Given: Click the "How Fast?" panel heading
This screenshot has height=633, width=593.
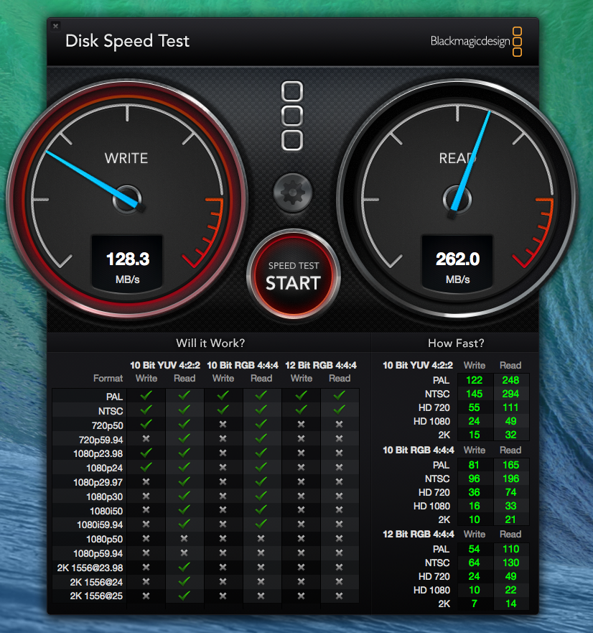Looking at the screenshot, I should [x=456, y=343].
